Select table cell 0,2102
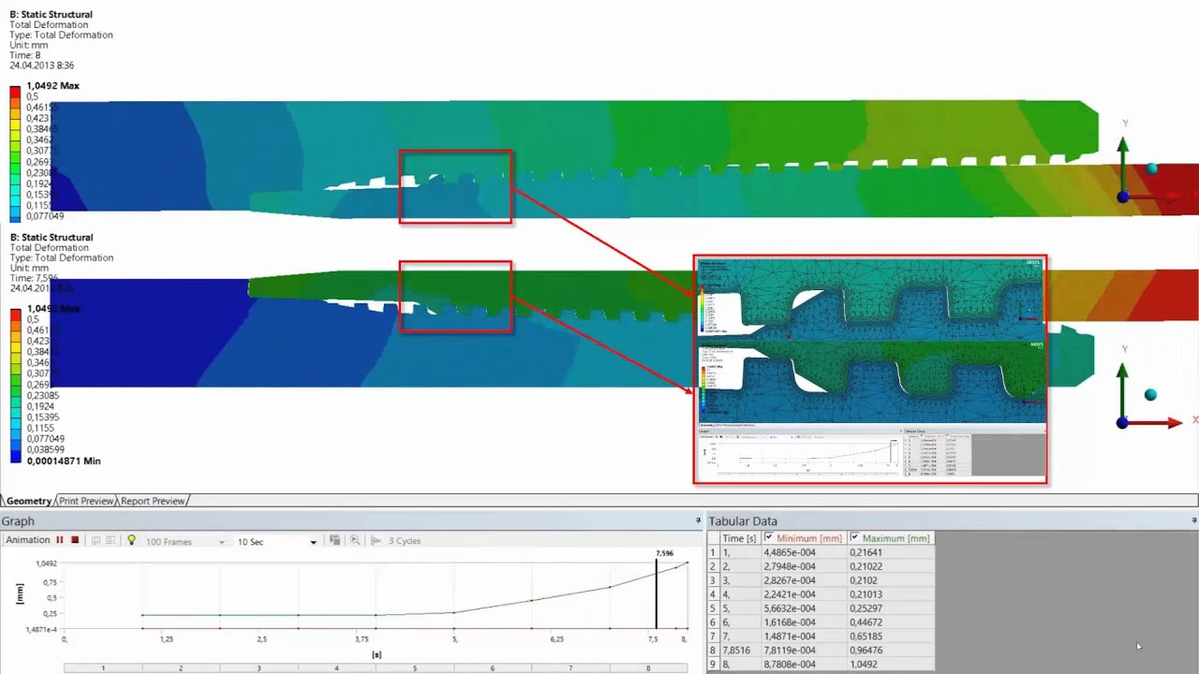 [x=890, y=580]
